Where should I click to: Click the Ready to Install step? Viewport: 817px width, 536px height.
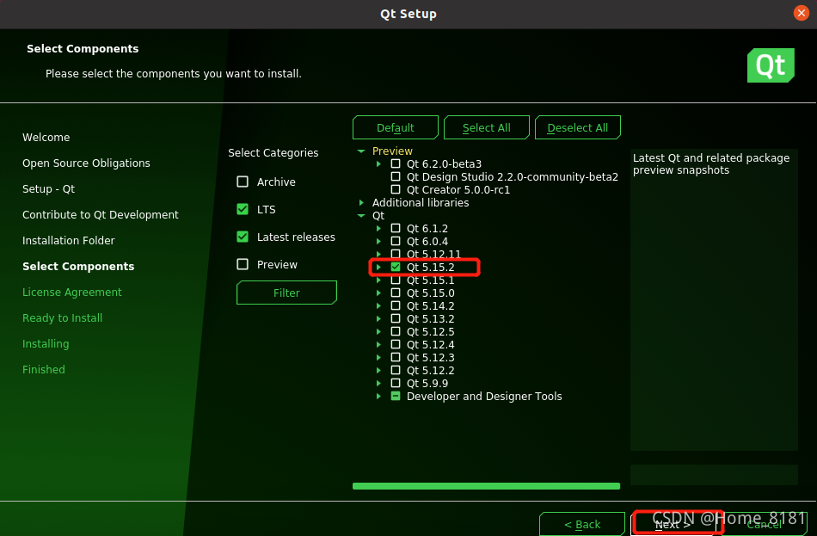pyautogui.click(x=62, y=318)
